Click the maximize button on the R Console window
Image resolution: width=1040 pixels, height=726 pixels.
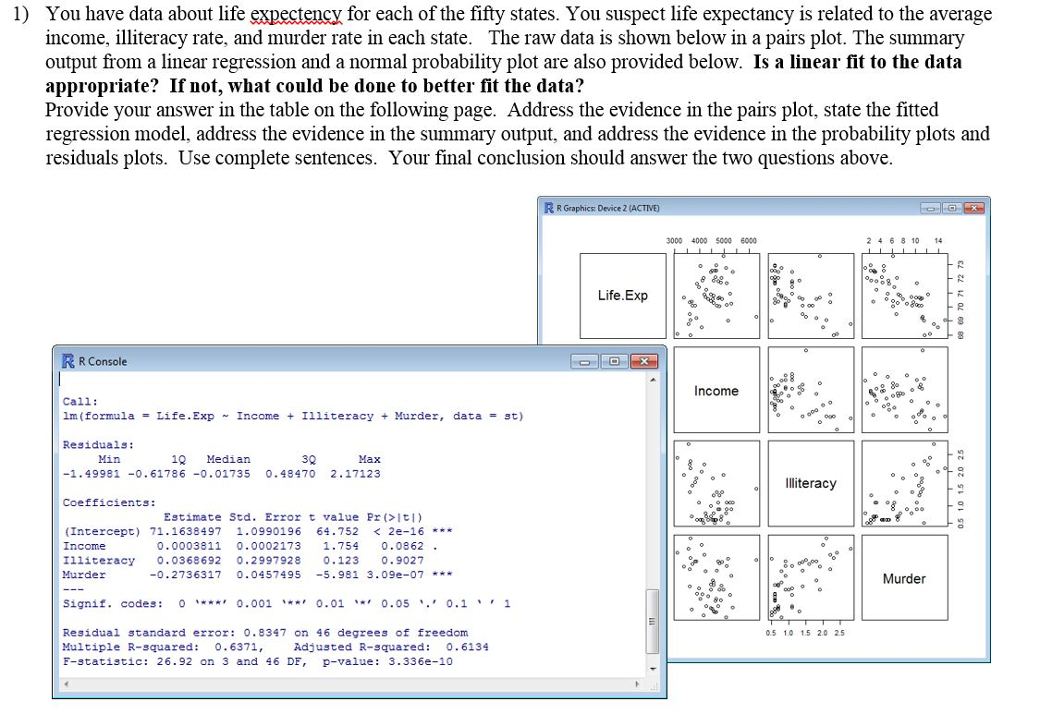coord(614,360)
